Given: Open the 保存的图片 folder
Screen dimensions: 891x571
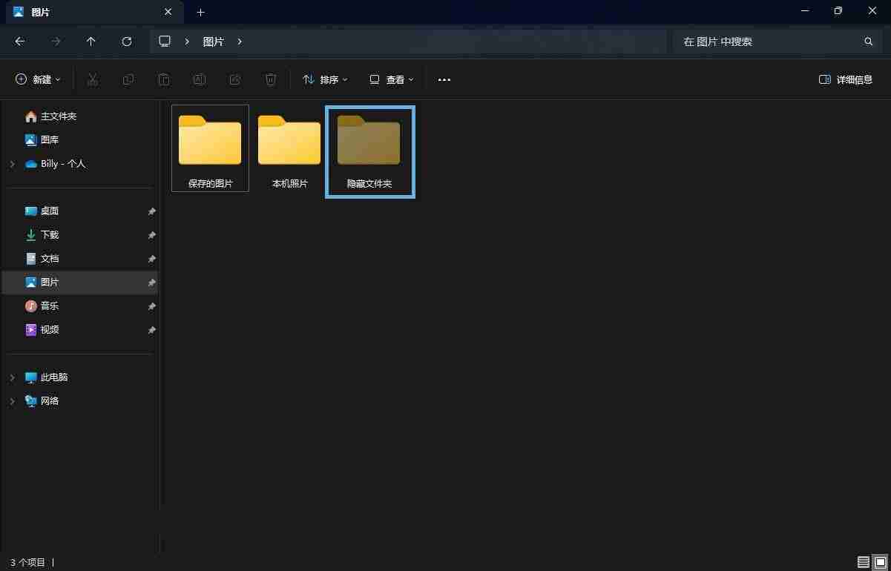Looking at the screenshot, I should point(210,148).
